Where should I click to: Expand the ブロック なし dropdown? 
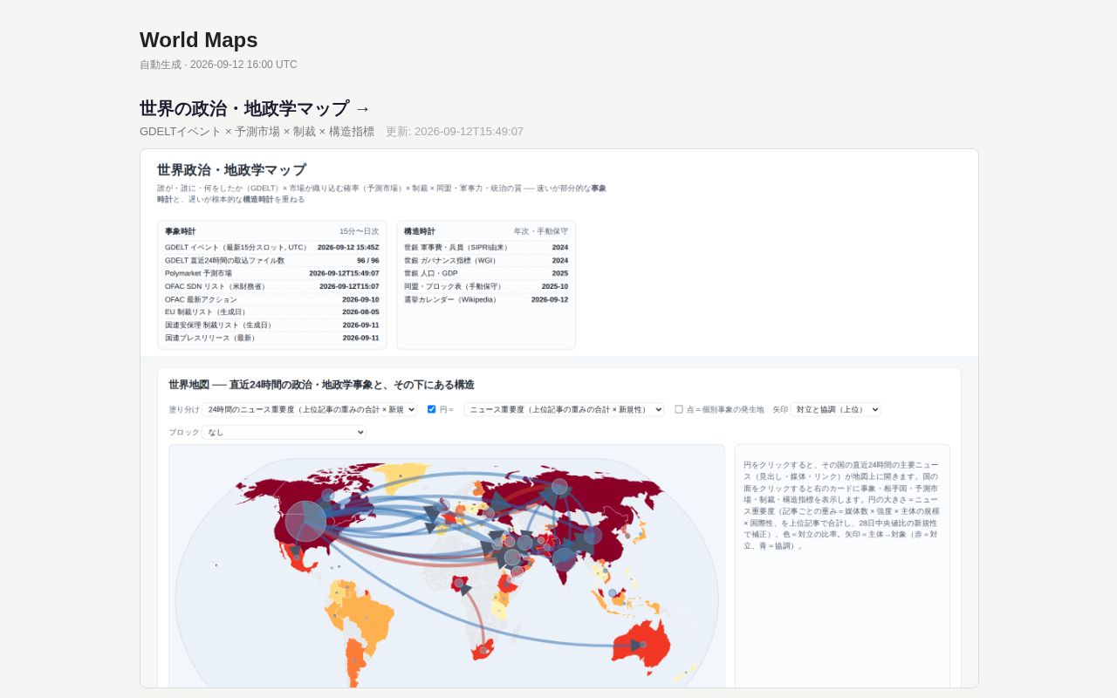284,432
